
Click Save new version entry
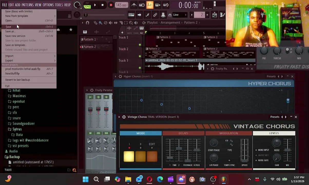point(29,36)
